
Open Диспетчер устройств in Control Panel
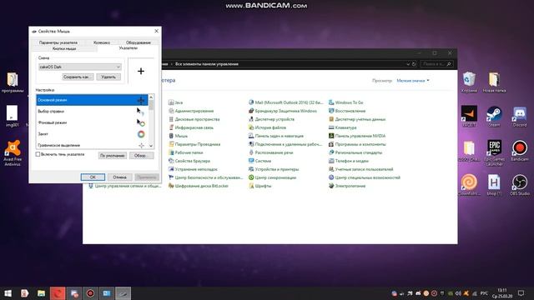click(x=271, y=119)
